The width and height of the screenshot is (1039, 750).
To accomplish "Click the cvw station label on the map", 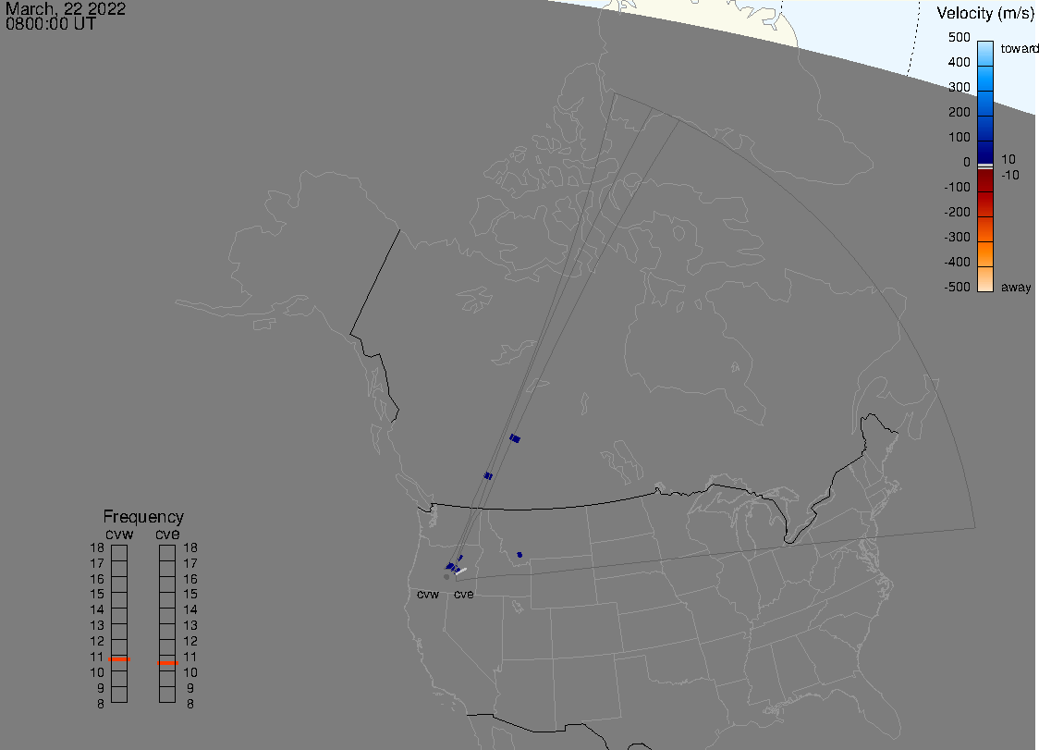I will coord(428,595).
